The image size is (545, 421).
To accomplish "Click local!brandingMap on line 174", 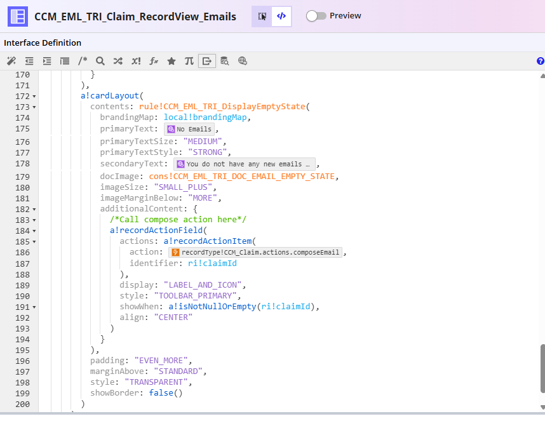I will click(205, 117).
